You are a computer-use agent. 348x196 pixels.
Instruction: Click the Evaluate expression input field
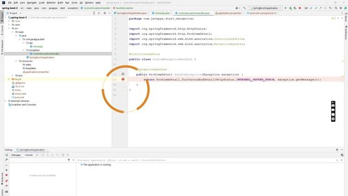[x=207, y=160]
